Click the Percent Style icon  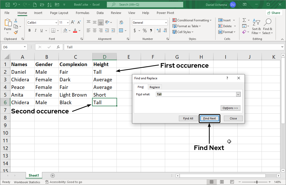tap(145, 30)
